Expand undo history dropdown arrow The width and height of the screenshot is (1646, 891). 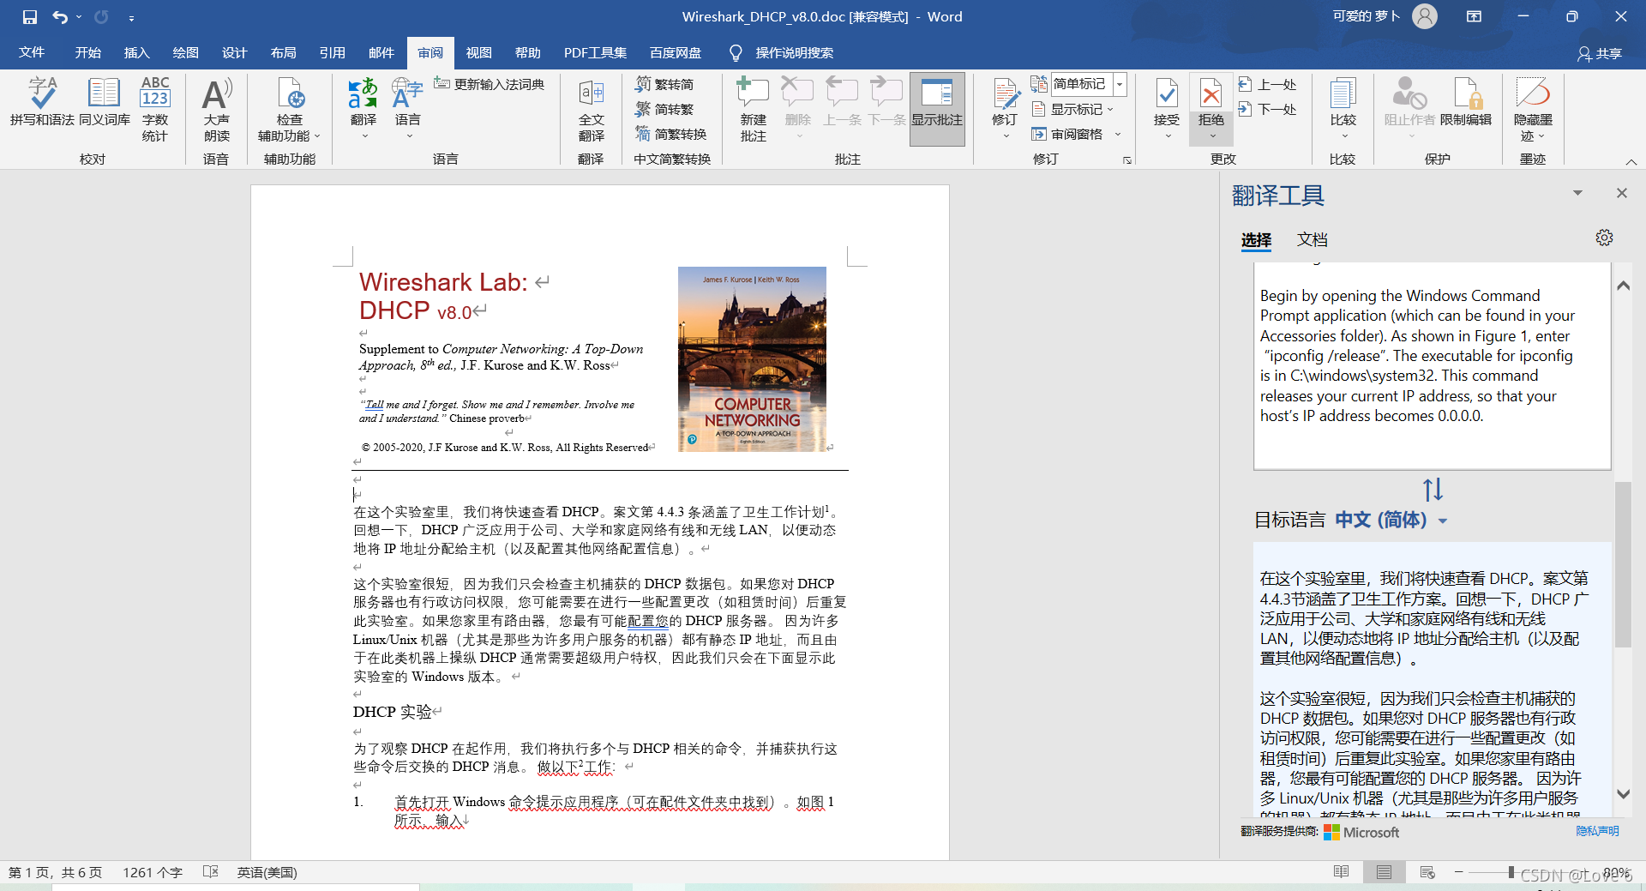coord(79,17)
